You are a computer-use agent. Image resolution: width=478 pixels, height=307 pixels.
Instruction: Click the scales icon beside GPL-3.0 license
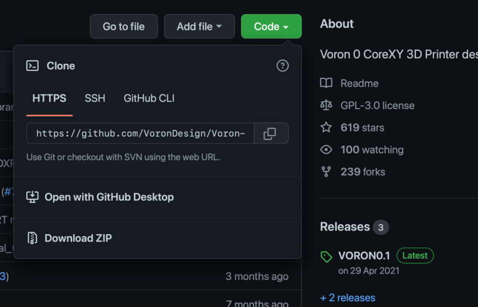(x=326, y=105)
